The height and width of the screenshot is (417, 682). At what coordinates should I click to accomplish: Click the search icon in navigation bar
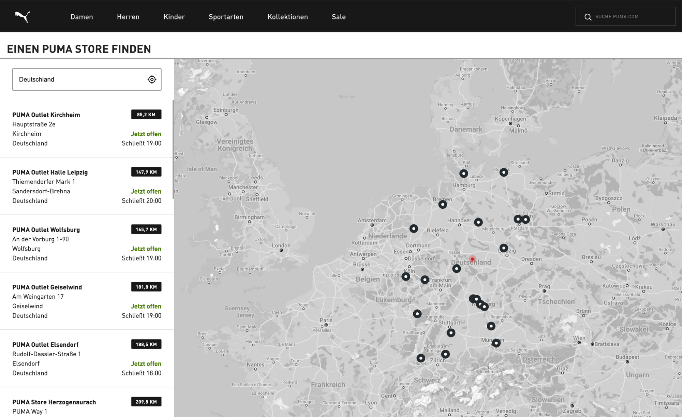pos(588,17)
